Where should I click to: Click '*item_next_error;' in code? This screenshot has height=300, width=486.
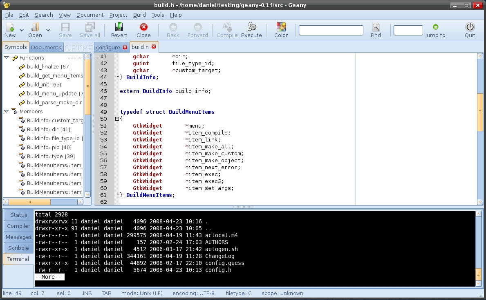tap(213, 167)
